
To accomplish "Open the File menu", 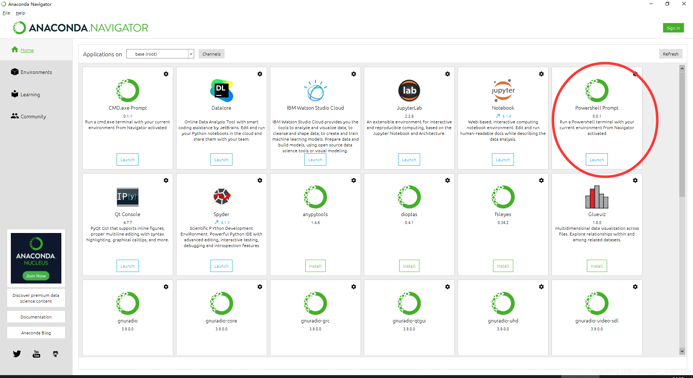I will [x=6, y=13].
